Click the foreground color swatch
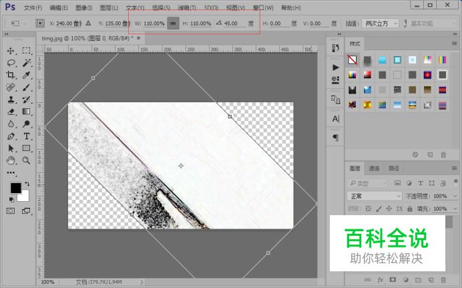 click(x=15, y=188)
